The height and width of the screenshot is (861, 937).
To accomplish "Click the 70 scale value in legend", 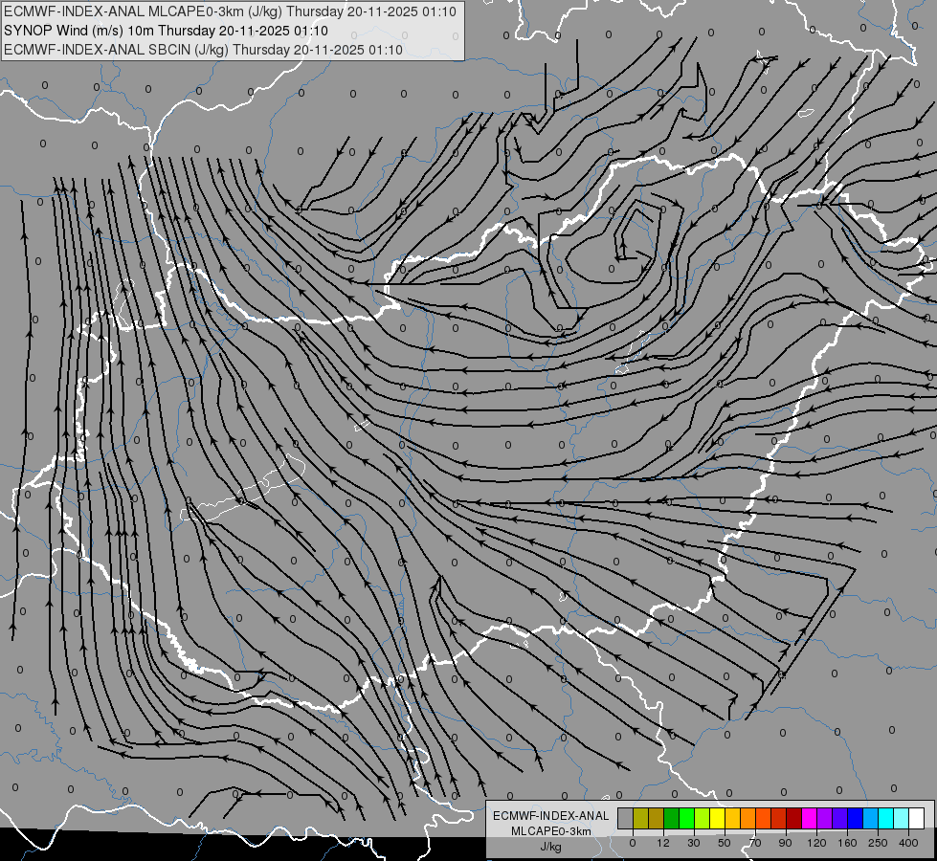I will tap(755, 844).
